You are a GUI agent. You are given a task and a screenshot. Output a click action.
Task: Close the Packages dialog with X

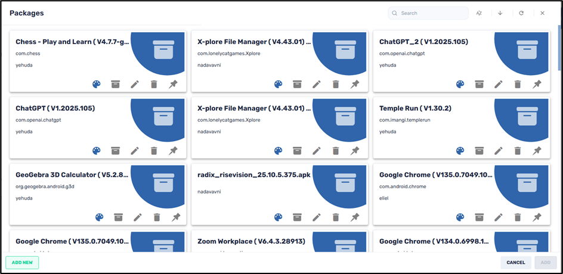coord(542,13)
